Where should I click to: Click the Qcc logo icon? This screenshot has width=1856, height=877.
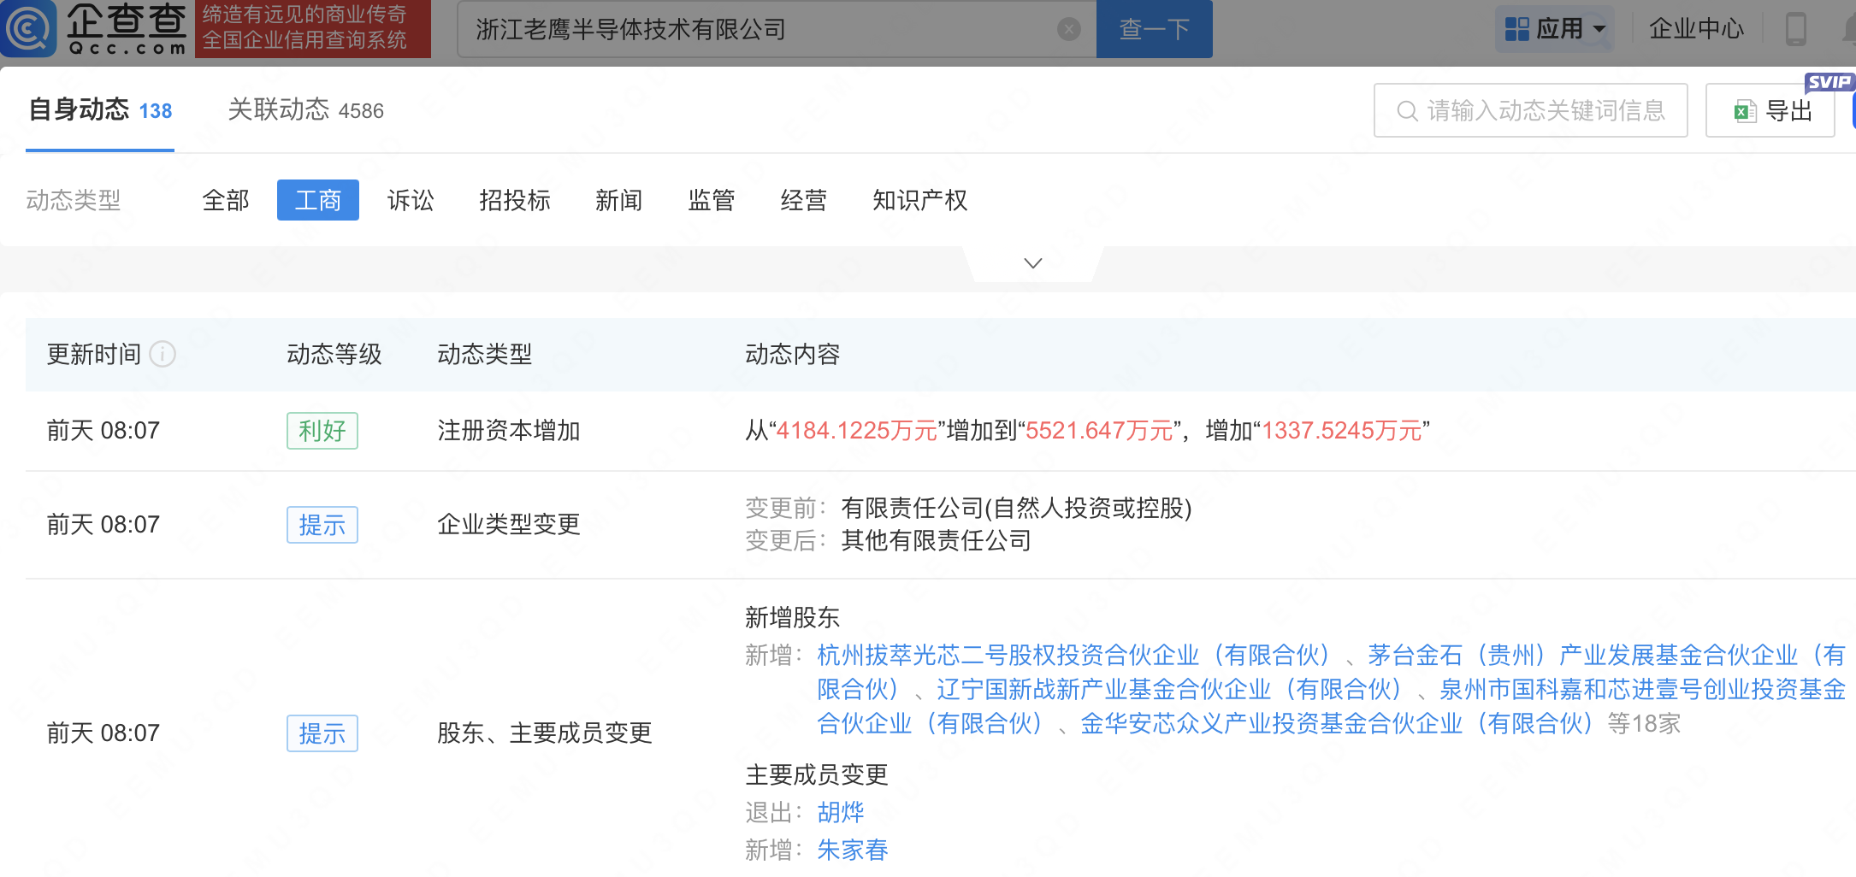(x=28, y=28)
